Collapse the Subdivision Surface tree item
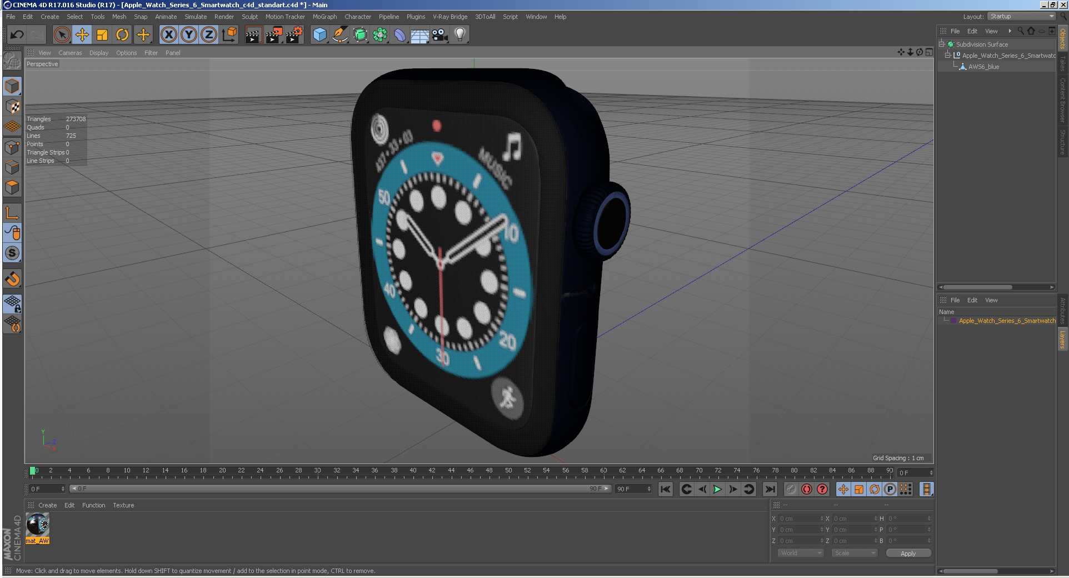 pyautogui.click(x=942, y=44)
